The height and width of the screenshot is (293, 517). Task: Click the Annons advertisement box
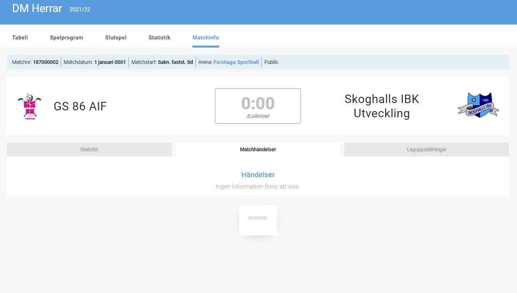pyautogui.click(x=258, y=220)
